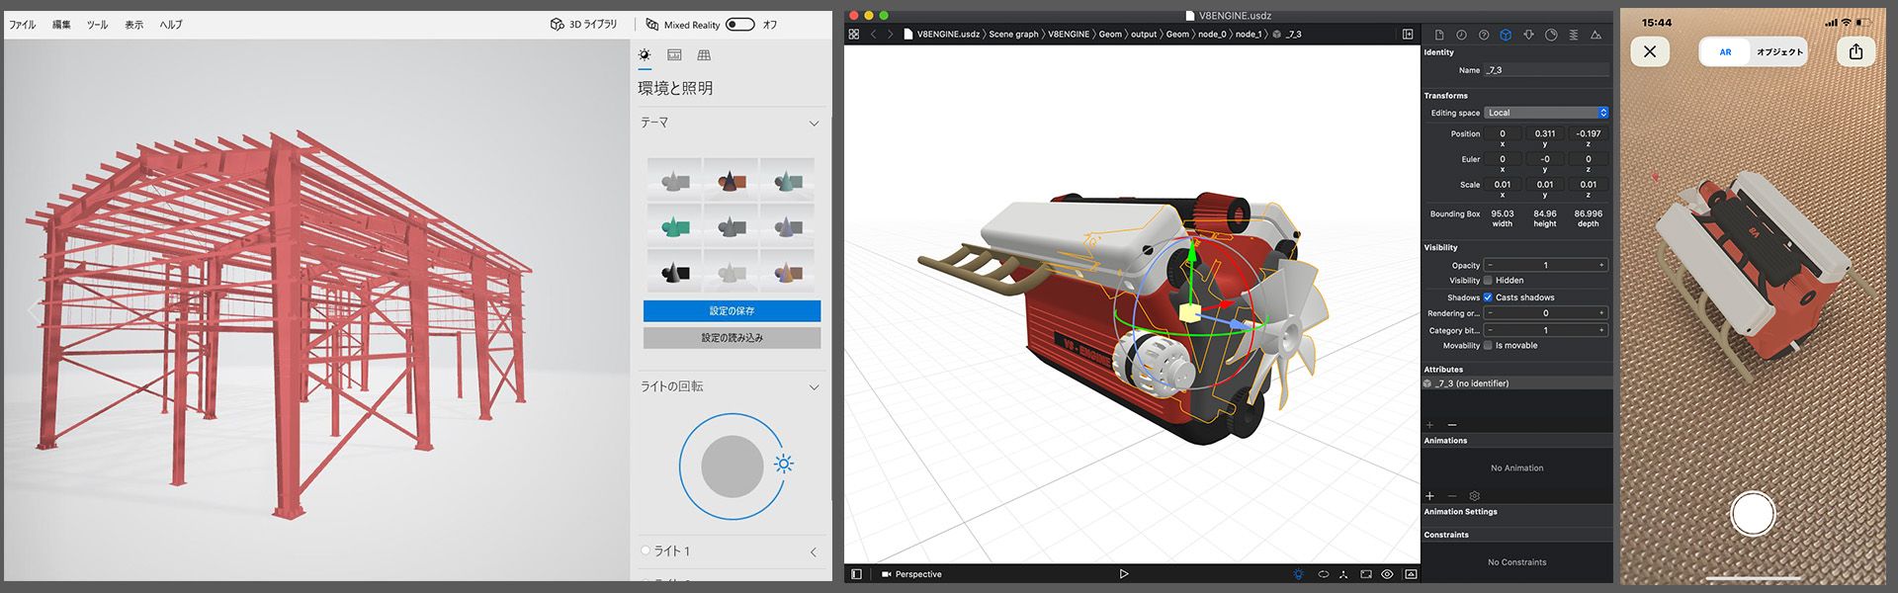The width and height of the screenshot is (1898, 593).
Task: Tap the share icon in the AR view
Action: click(x=1855, y=51)
